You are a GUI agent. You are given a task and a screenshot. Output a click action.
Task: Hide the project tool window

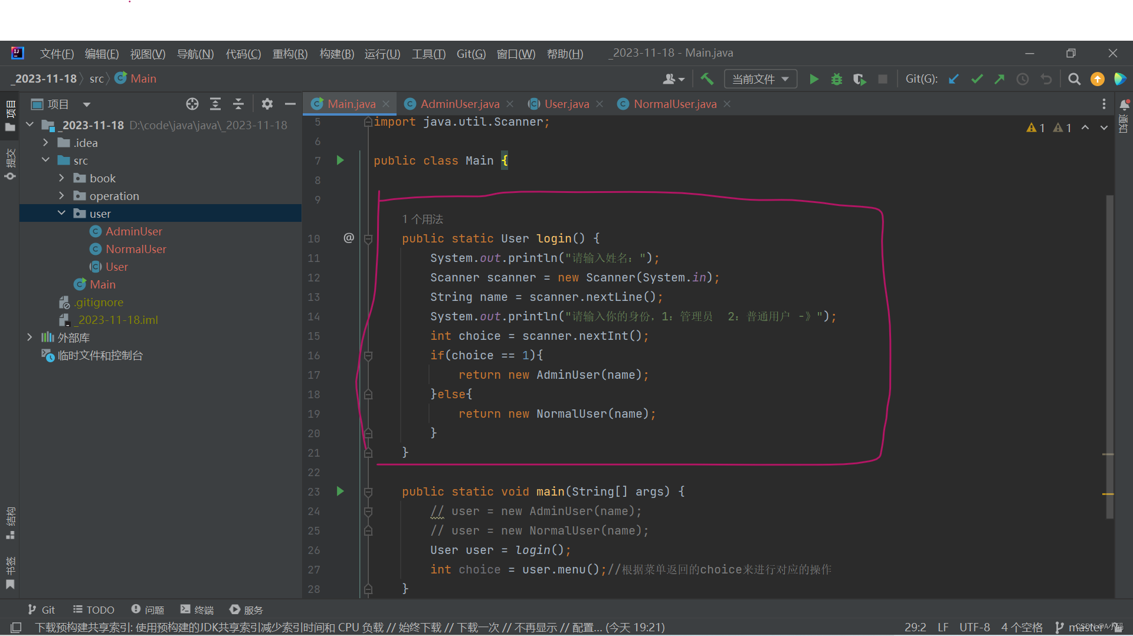tap(290, 104)
